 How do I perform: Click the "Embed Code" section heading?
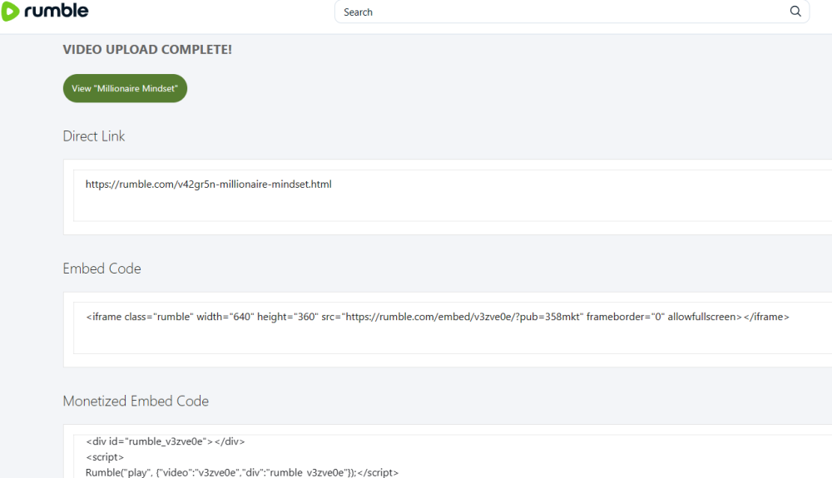[102, 269]
